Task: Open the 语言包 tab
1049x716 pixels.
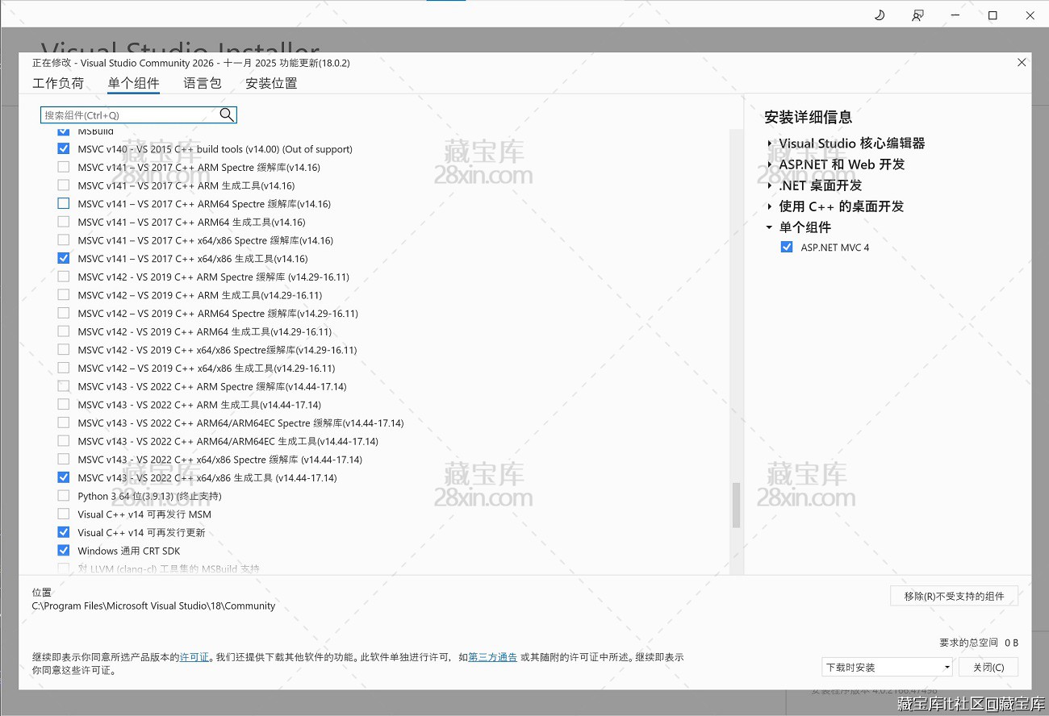Action: tap(202, 83)
